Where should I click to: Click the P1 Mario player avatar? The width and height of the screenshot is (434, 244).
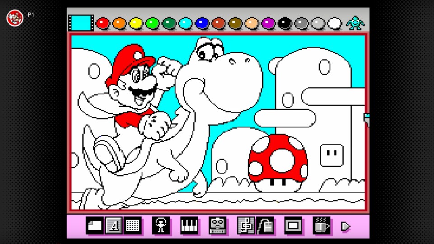point(14,17)
